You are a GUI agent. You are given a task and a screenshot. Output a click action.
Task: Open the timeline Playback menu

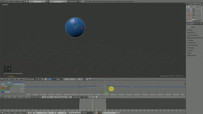[24, 113]
